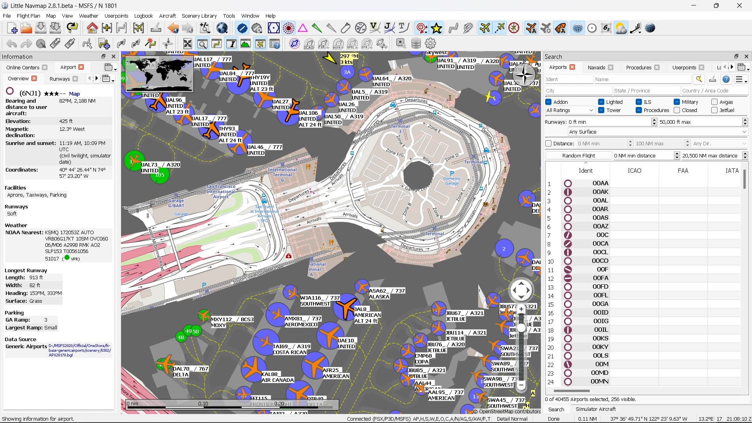Click the Map link next to 6NJ1
This screenshot has height=423, width=752.
74,94
